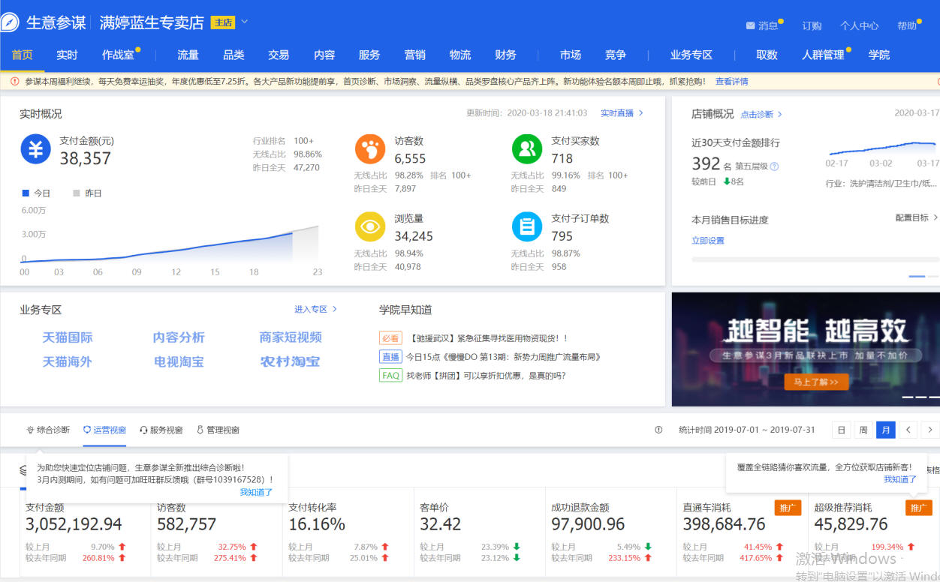Click the 推广 button beside 超级推荐消耗

(919, 508)
